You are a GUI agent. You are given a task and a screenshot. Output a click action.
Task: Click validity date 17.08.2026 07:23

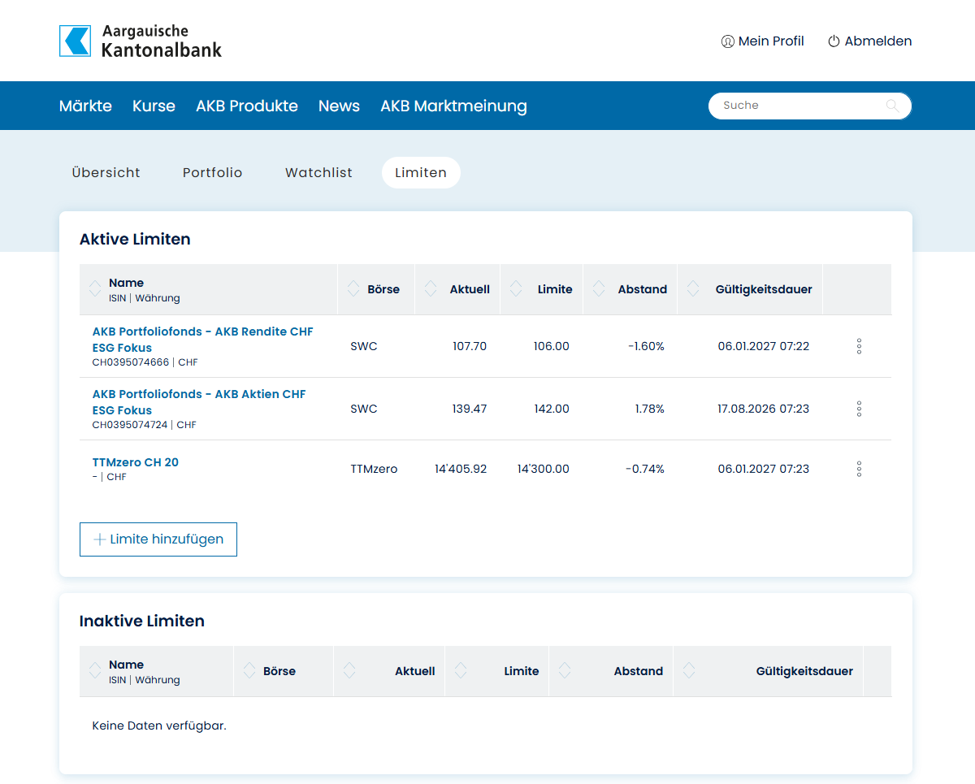(764, 409)
